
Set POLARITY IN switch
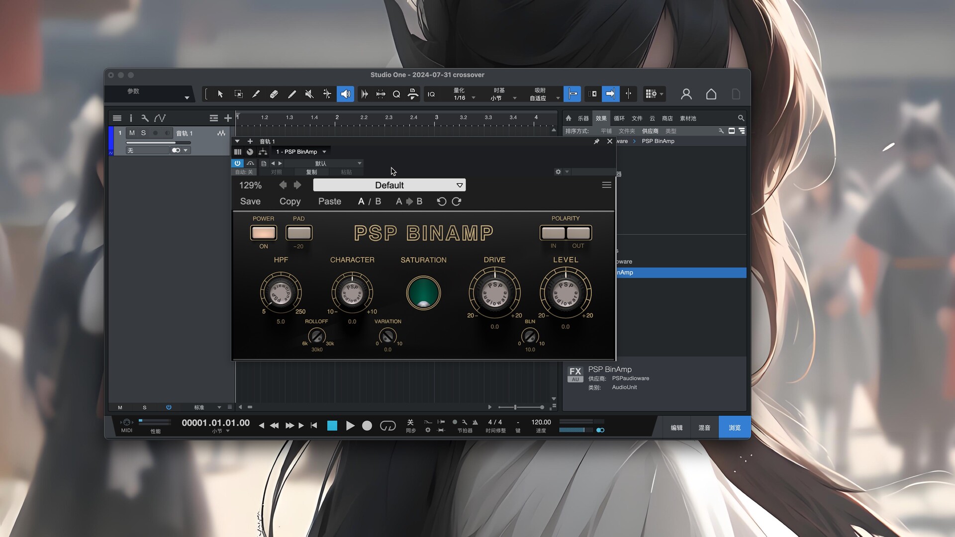coord(553,233)
